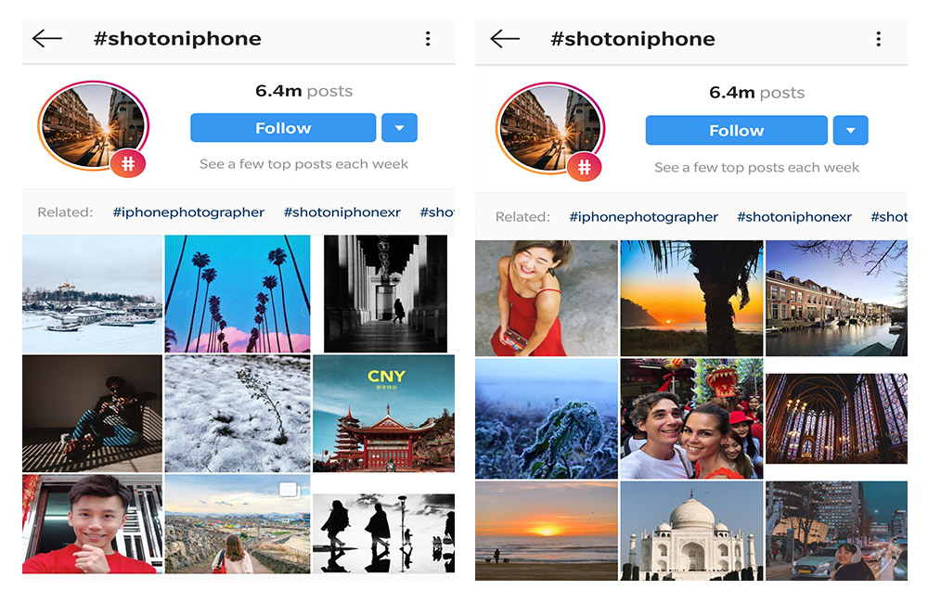Open the #iphonephotographer related tag in the left screen
The image size is (928, 603).
point(188,212)
